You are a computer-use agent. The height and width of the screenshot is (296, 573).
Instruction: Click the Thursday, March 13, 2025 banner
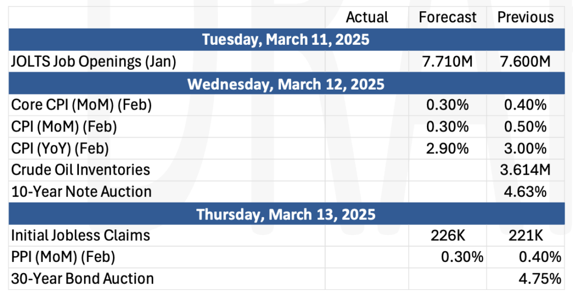coord(286,214)
